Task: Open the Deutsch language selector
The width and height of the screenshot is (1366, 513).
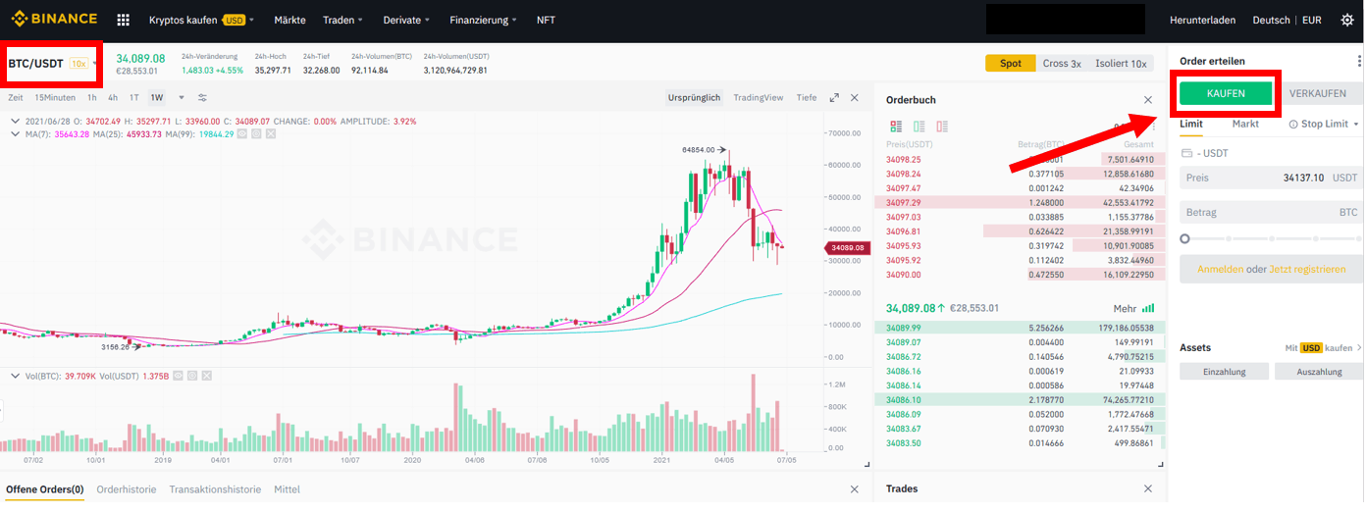Action: click(x=1272, y=20)
